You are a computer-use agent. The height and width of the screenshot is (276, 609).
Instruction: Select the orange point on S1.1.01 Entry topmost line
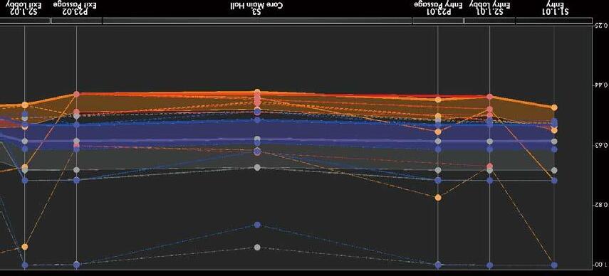point(554,107)
